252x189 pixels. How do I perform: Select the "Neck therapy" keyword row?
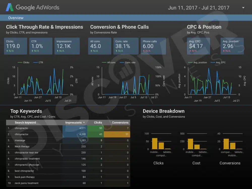(68, 146)
